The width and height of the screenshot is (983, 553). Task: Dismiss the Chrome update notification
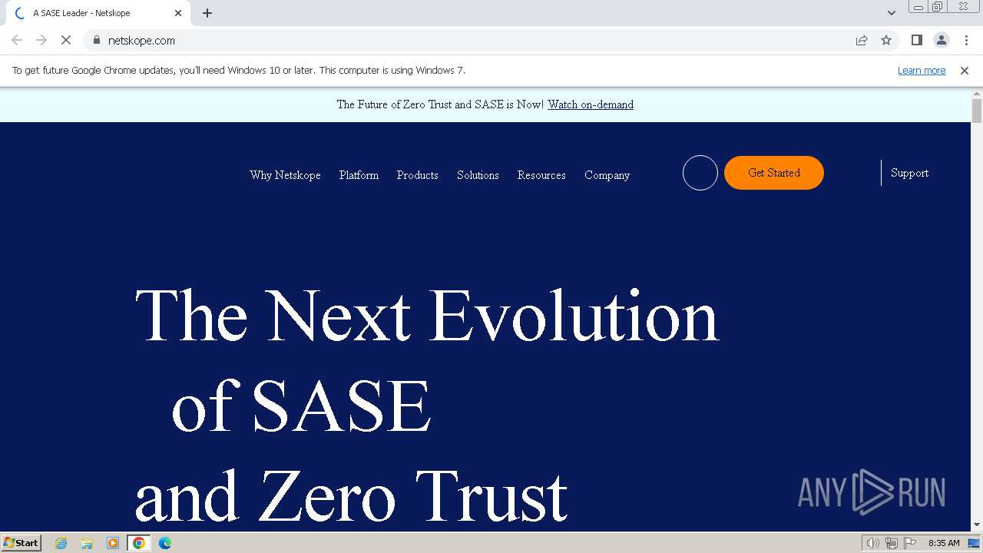pyautogui.click(x=964, y=70)
